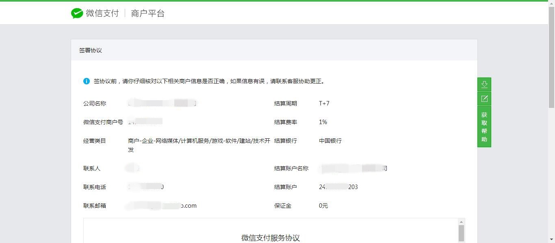Select the 0元 deposit value

pyautogui.click(x=323, y=206)
